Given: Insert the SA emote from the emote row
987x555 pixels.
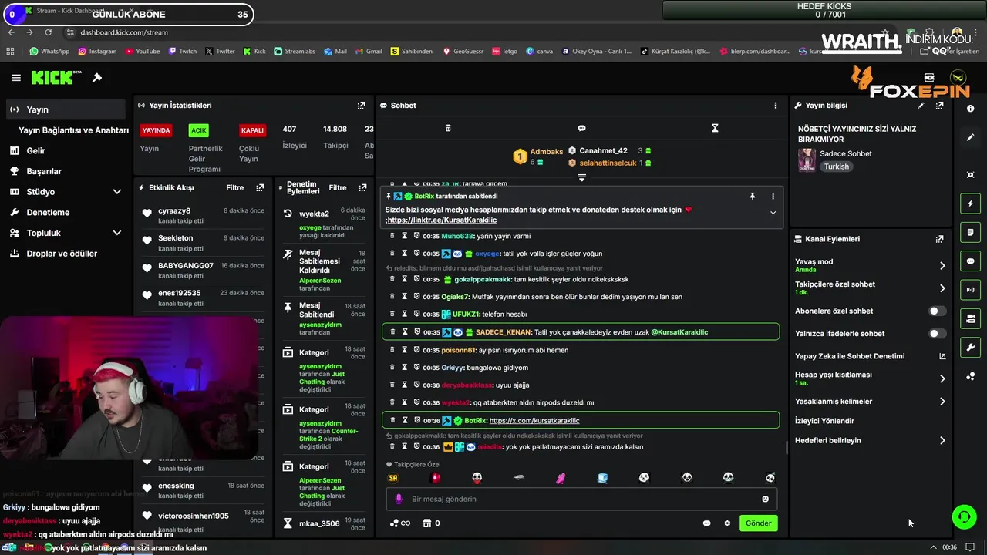Looking at the screenshot, I should pyautogui.click(x=393, y=478).
